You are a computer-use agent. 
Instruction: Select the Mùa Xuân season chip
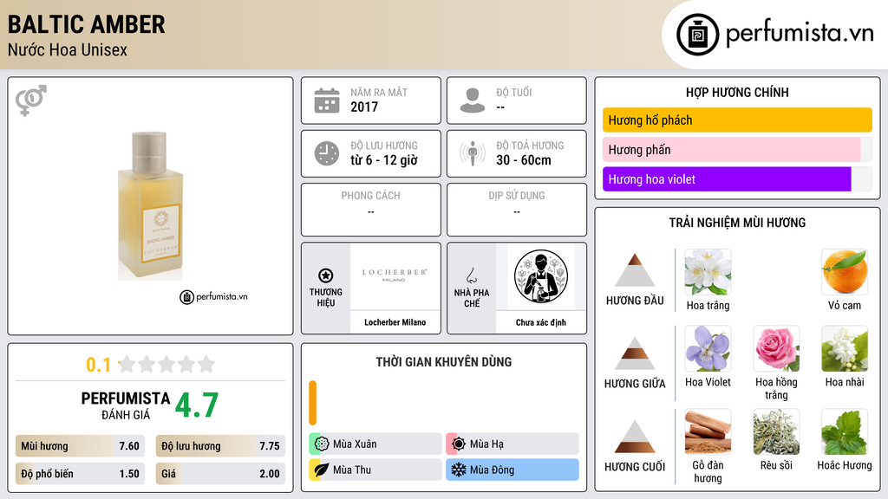coord(375,444)
